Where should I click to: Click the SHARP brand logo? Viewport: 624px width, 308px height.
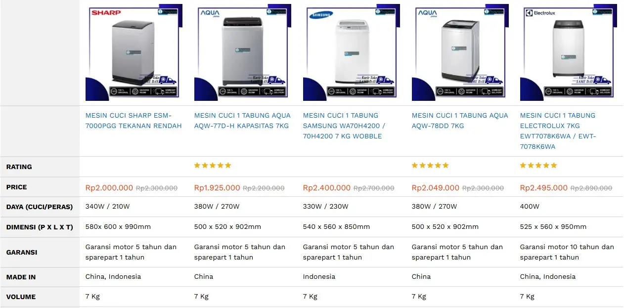(105, 12)
